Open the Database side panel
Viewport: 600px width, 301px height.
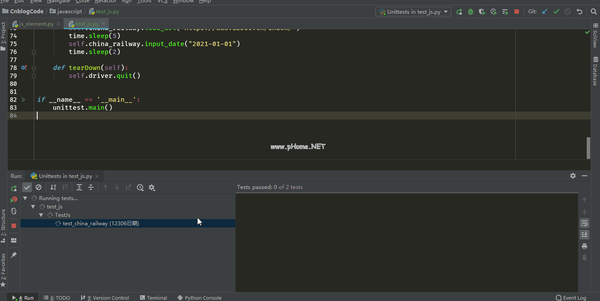click(x=596, y=71)
